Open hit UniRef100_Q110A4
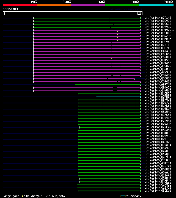Viewport: 176px width, 198px height. tap(158, 175)
